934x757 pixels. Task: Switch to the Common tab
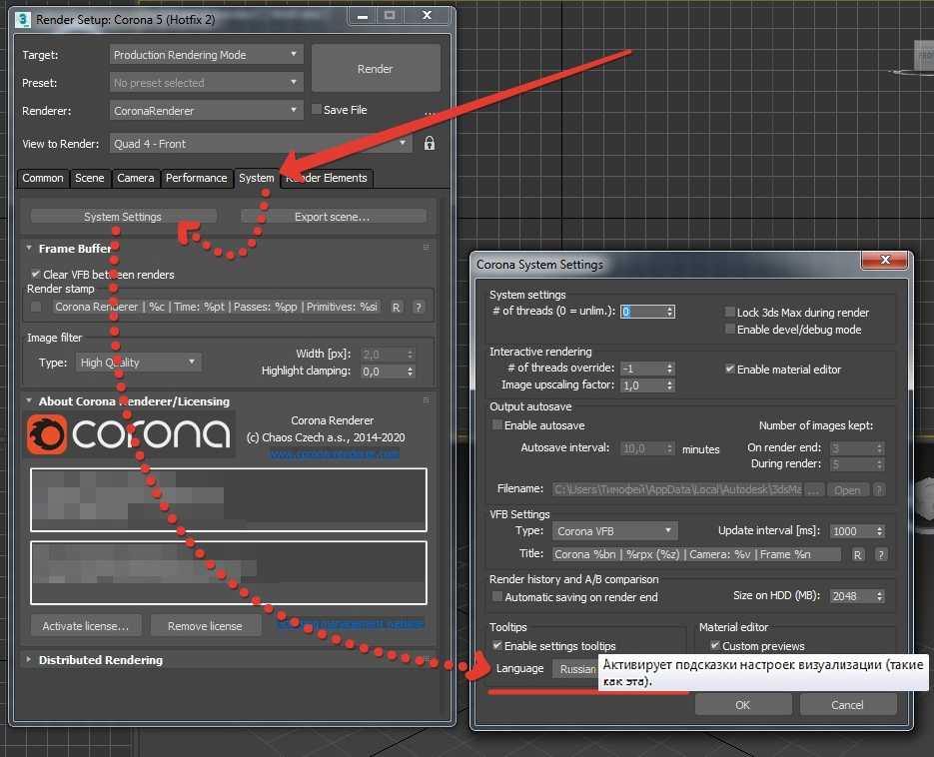click(42, 178)
